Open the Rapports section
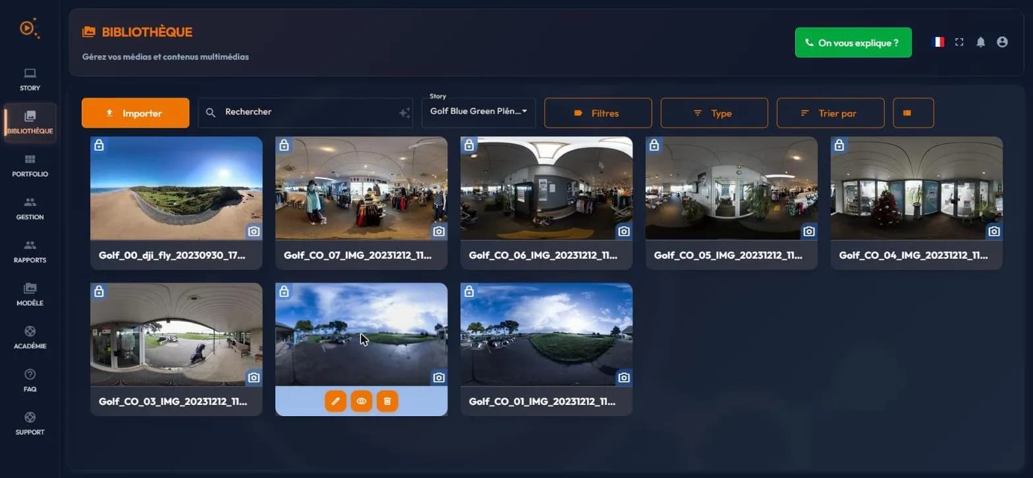1033x478 pixels. 30,252
